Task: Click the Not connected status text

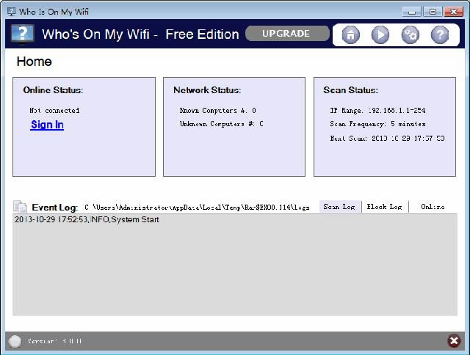Action: (54, 111)
